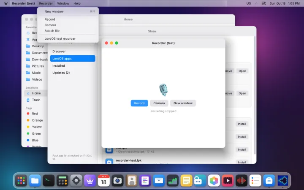Click New window button in Recorder window

183,103
